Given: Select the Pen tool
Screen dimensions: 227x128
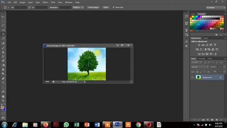Looking at the screenshot, I should pyautogui.click(x=3, y=79).
